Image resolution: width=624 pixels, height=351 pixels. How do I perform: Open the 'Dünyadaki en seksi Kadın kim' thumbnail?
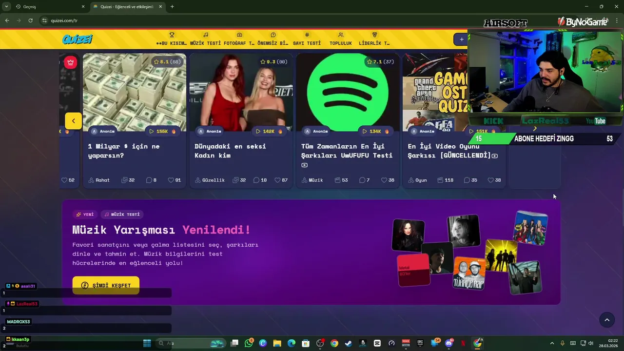[x=241, y=92]
